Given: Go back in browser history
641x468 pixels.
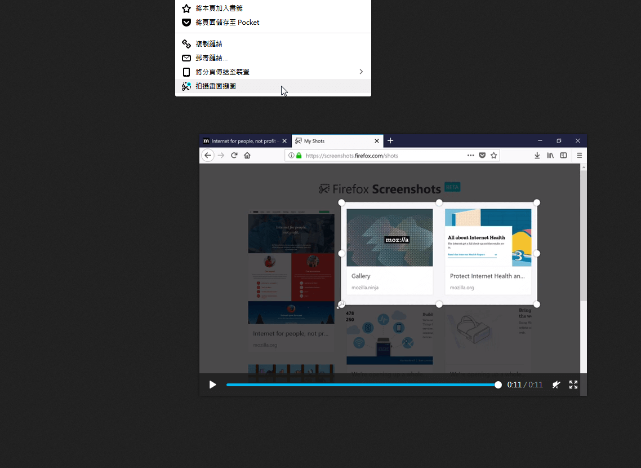Looking at the screenshot, I should click(x=208, y=156).
